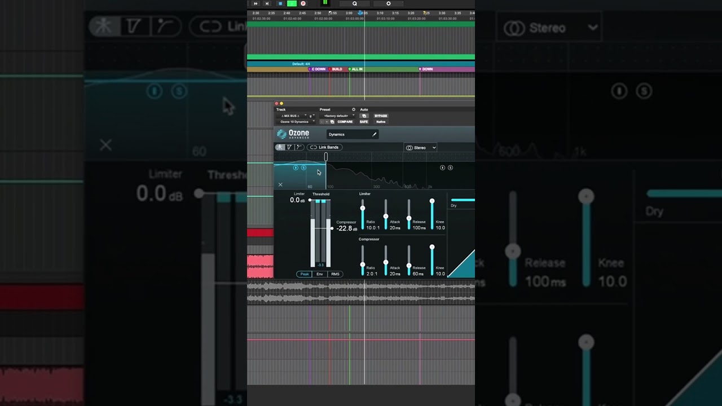Select the first detection view icon
Viewport: 722px width, 406px height.
click(x=280, y=147)
